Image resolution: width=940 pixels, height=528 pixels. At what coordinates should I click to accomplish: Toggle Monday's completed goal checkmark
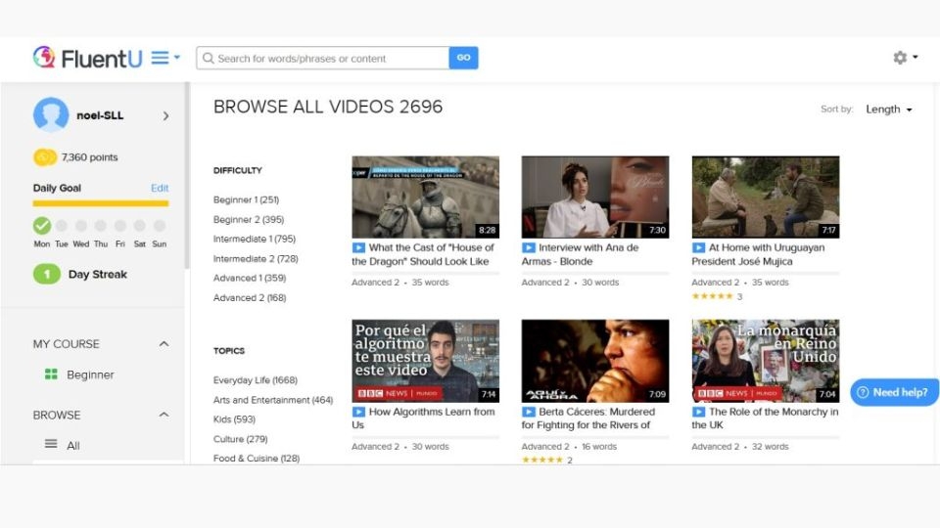pyautogui.click(x=42, y=226)
